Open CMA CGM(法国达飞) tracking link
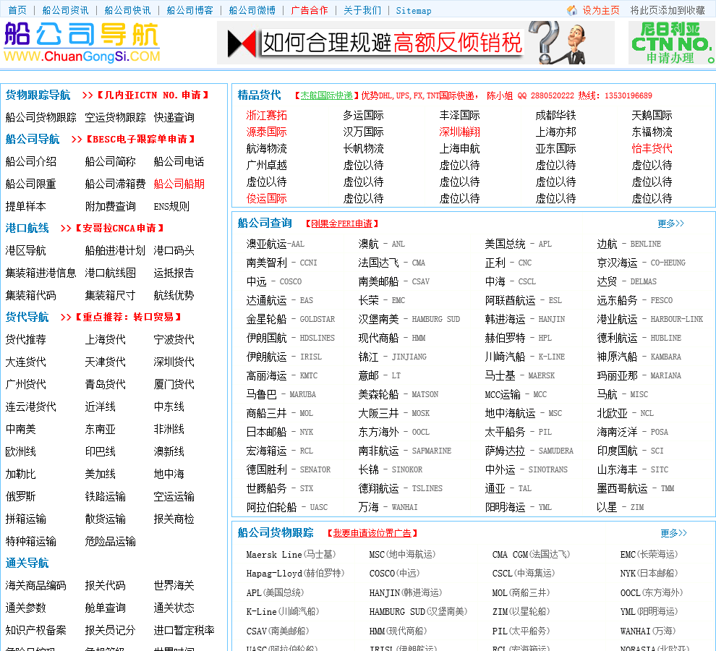The width and height of the screenshot is (716, 651). (531, 555)
